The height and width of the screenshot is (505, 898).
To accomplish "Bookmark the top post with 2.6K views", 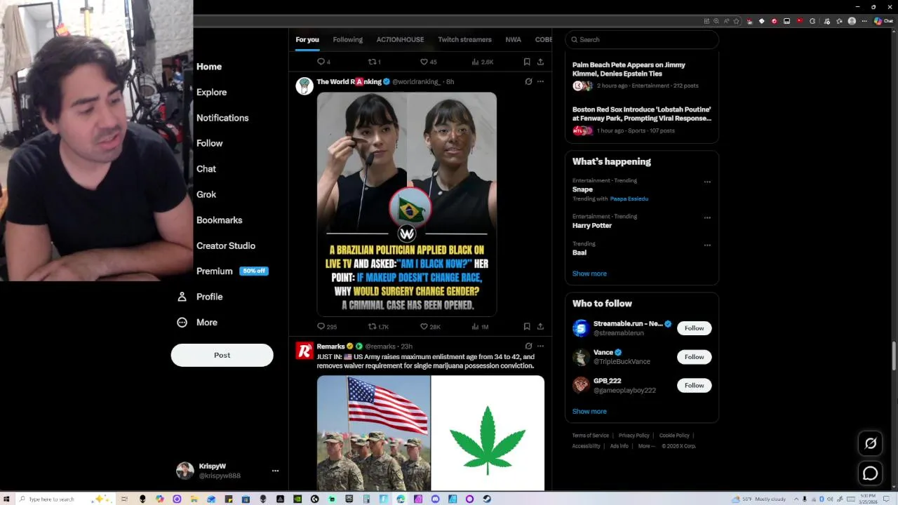I will coord(527,62).
